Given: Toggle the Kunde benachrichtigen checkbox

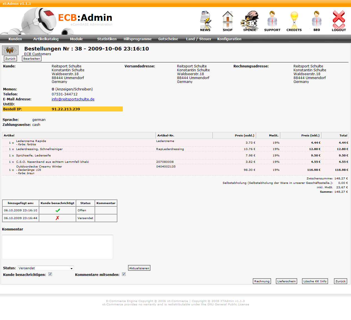Looking at the screenshot, I should point(50,274).
